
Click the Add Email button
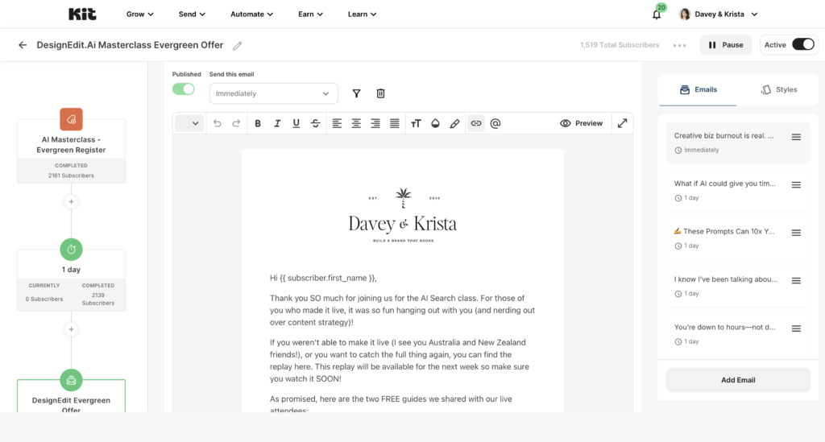738,380
